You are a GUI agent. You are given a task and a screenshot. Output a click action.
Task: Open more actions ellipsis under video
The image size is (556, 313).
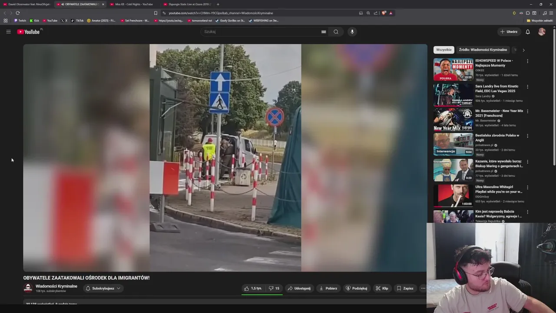(423, 288)
